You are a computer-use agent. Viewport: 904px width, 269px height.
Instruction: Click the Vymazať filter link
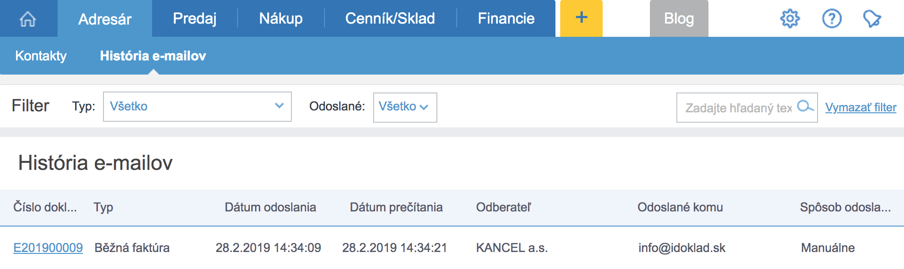click(x=861, y=108)
